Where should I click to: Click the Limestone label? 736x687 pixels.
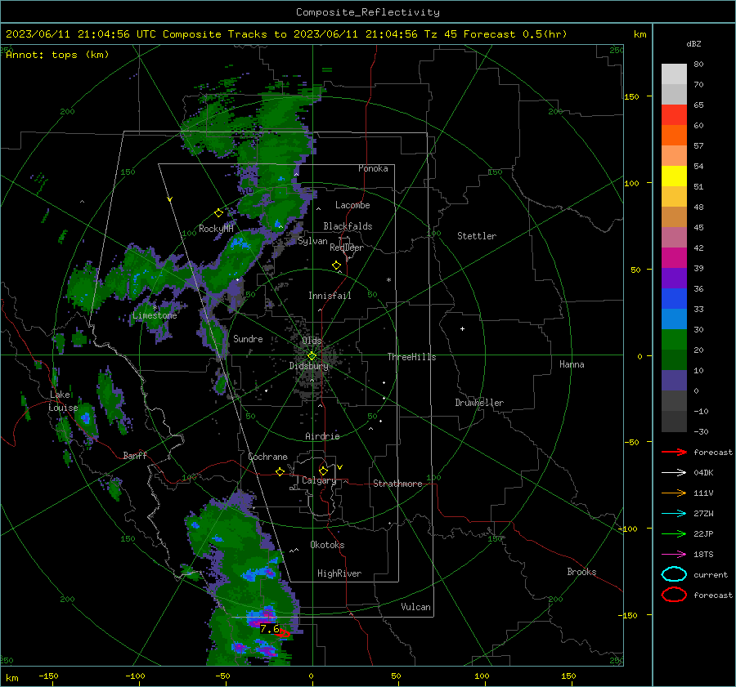click(x=155, y=315)
